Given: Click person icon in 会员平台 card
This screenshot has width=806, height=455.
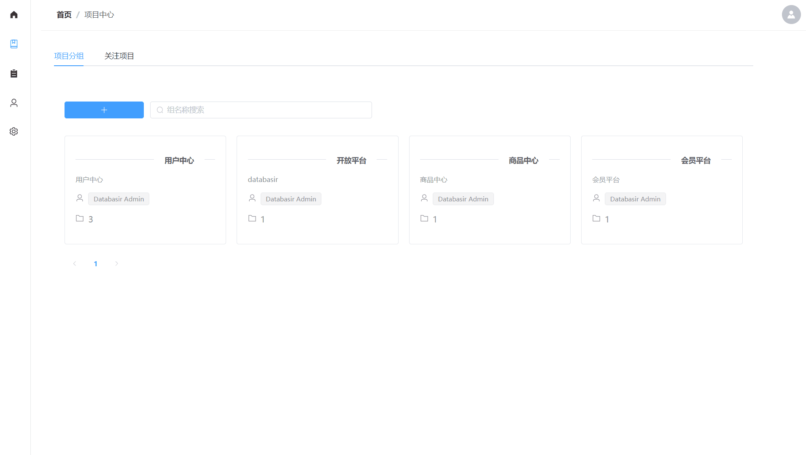Looking at the screenshot, I should 596,198.
